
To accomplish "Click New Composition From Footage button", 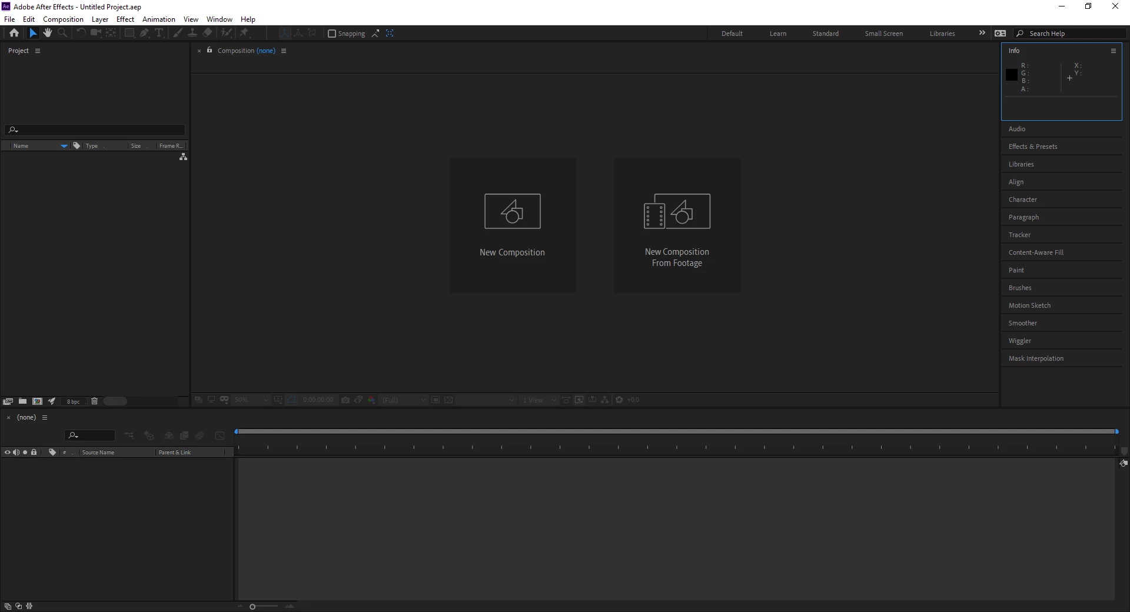I will point(677,225).
